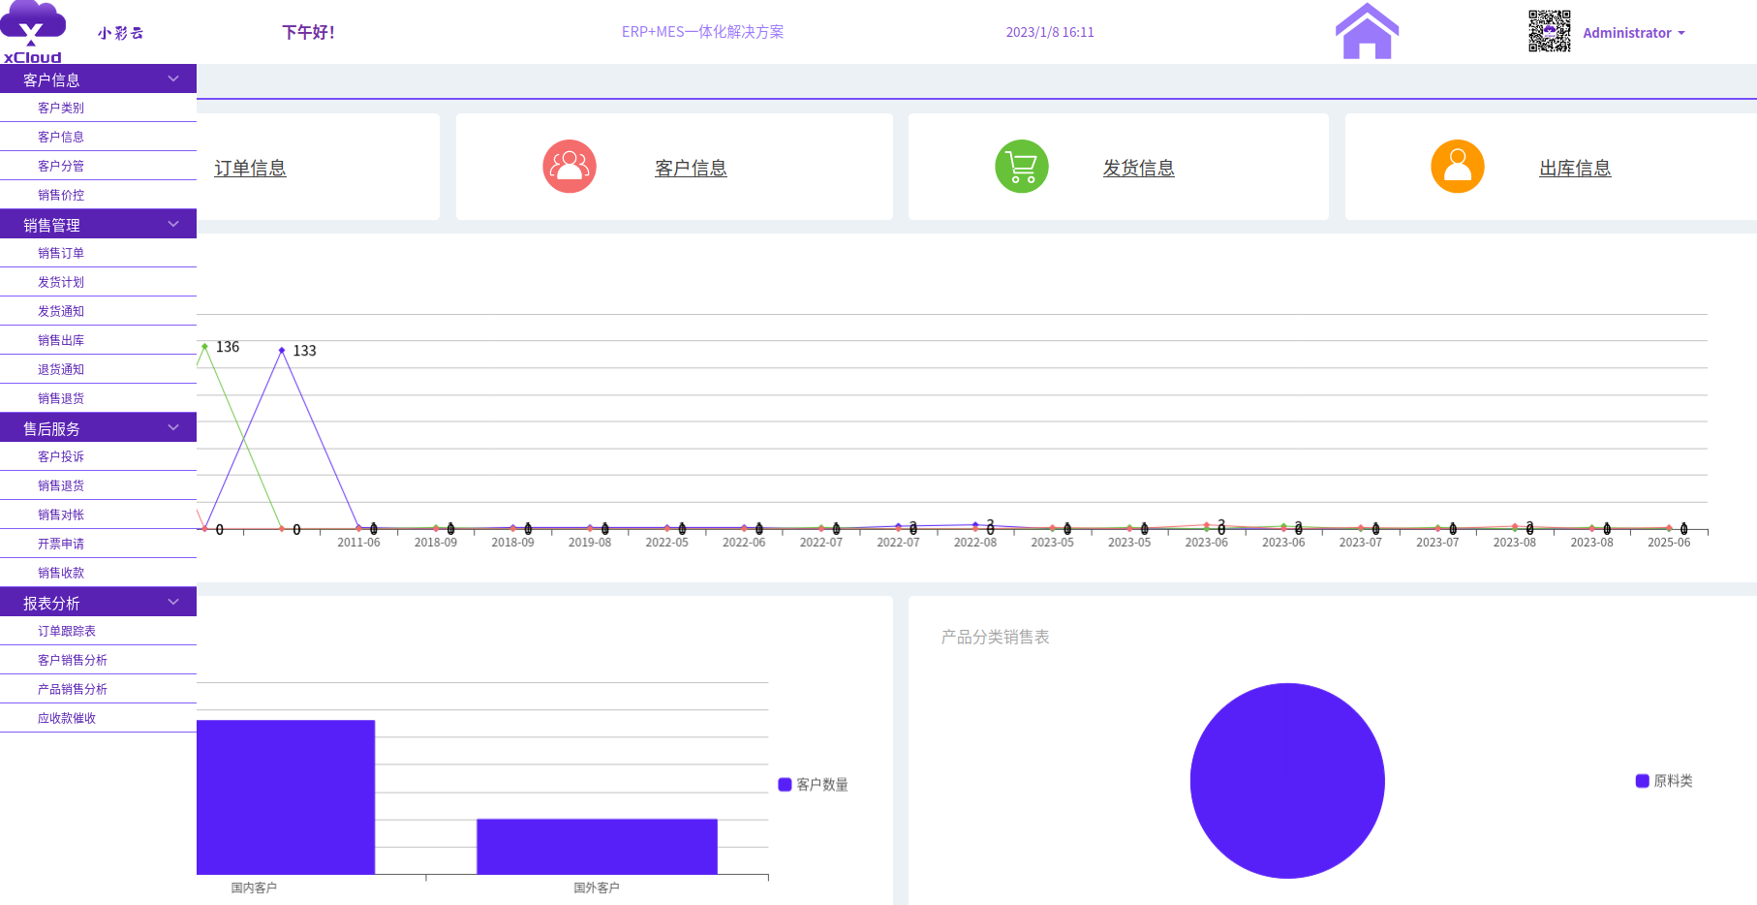Image resolution: width=1757 pixels, height=905 pixels.
Task: Click the QR code image
Action: click(x=1549, y=31)
